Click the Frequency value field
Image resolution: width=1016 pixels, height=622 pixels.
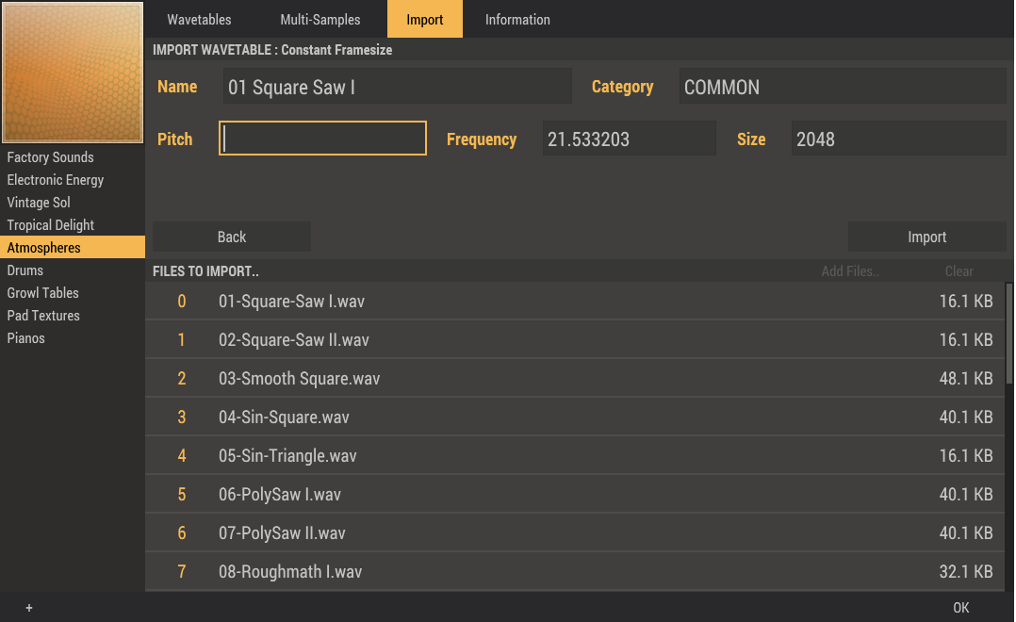629,139
